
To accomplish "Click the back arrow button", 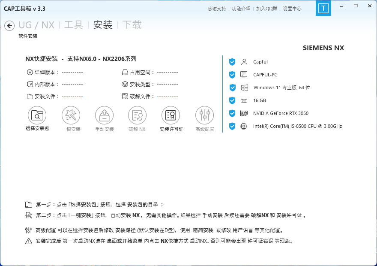I will point(9,26).
